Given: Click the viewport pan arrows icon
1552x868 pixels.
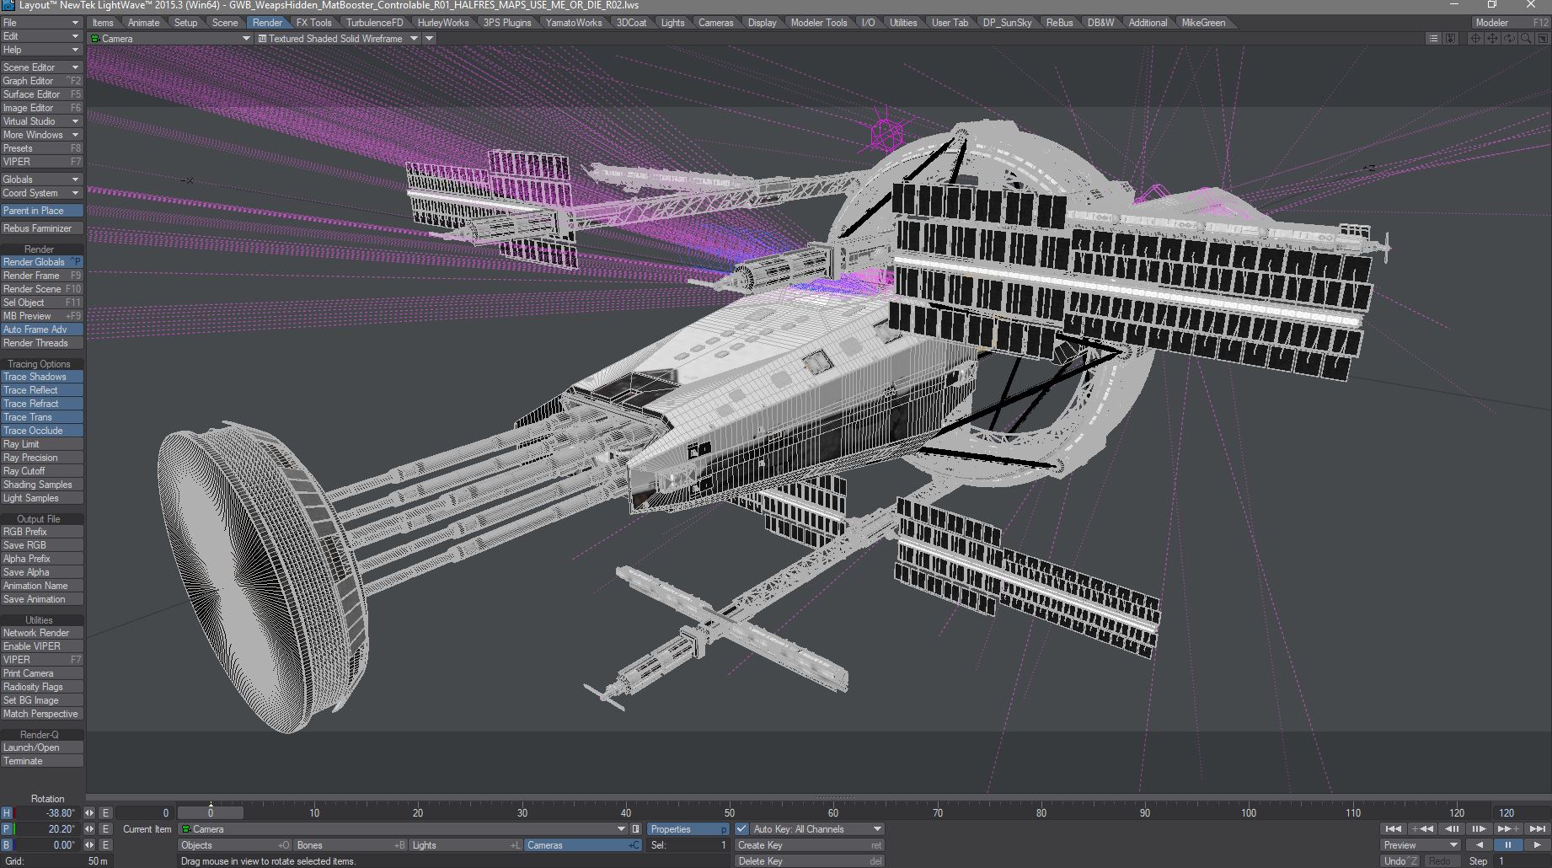Looking at the screenshot, I should click(1492, 39).
